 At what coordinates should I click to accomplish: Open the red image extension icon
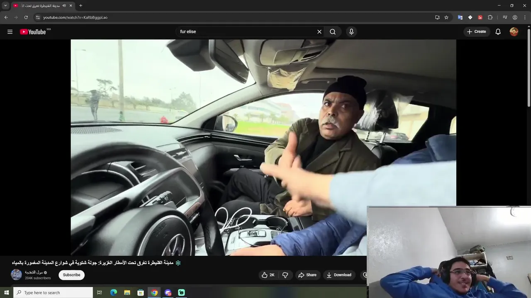pos(480,17)
